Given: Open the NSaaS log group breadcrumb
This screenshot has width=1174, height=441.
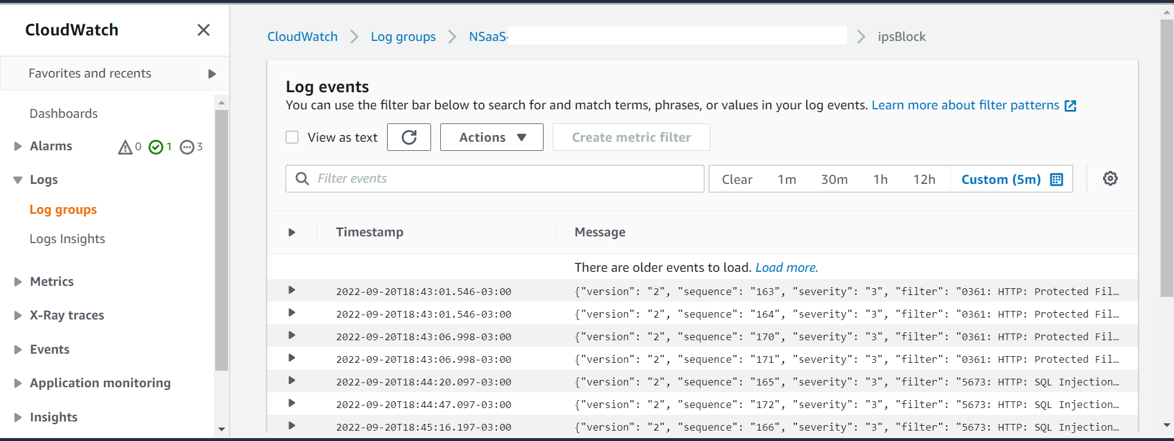Looking at the screenshot, I should pos(488,37).
